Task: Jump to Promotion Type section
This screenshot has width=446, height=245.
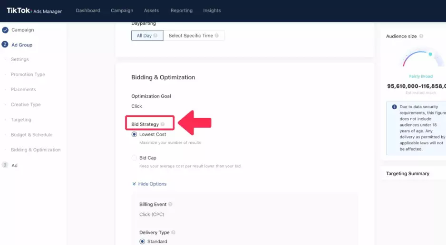Action: tap(28, 75)
